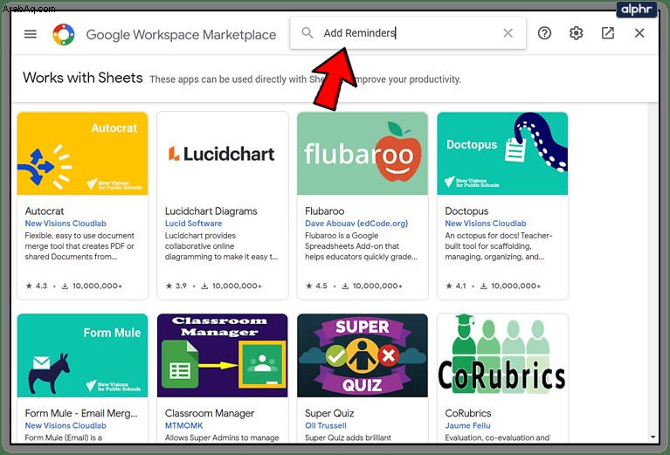The width and height of the screenshot is (670, 455).
Task: Open the Autocrat app thumbnail
Action: pyautogui.click(x=82, y=154)
